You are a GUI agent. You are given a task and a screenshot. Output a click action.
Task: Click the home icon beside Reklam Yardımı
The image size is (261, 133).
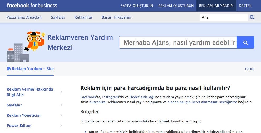point(9,68)
